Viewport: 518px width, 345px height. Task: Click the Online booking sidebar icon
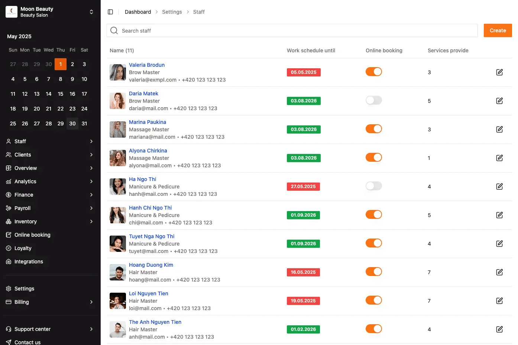pos(9,235)
